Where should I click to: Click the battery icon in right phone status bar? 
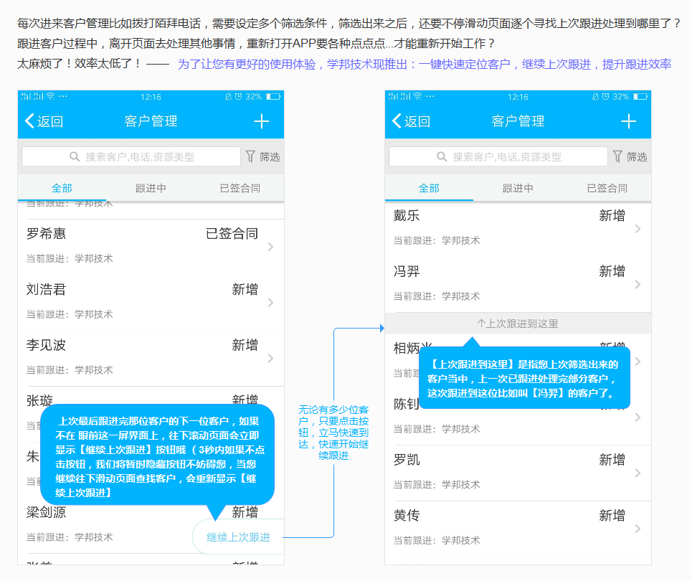click(640, 96)
